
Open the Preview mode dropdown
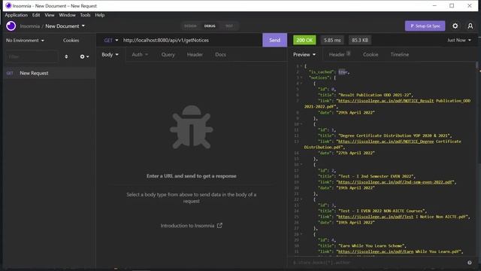304,54
